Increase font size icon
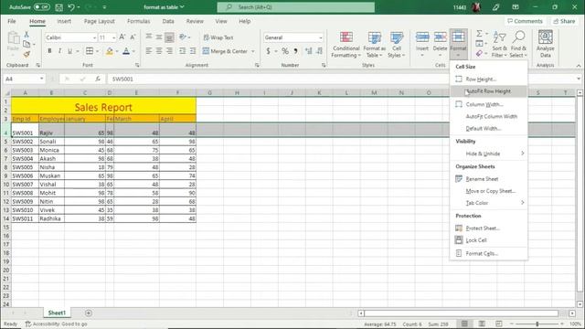The width and height of the screenshot is (585, 329). [122, 37]
